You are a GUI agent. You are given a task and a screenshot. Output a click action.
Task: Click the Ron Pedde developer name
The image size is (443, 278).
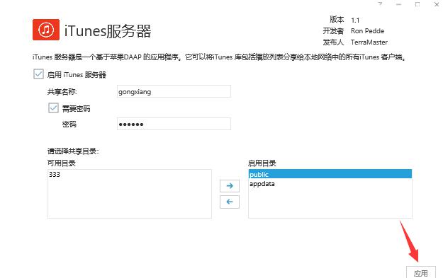click(367, 31)
